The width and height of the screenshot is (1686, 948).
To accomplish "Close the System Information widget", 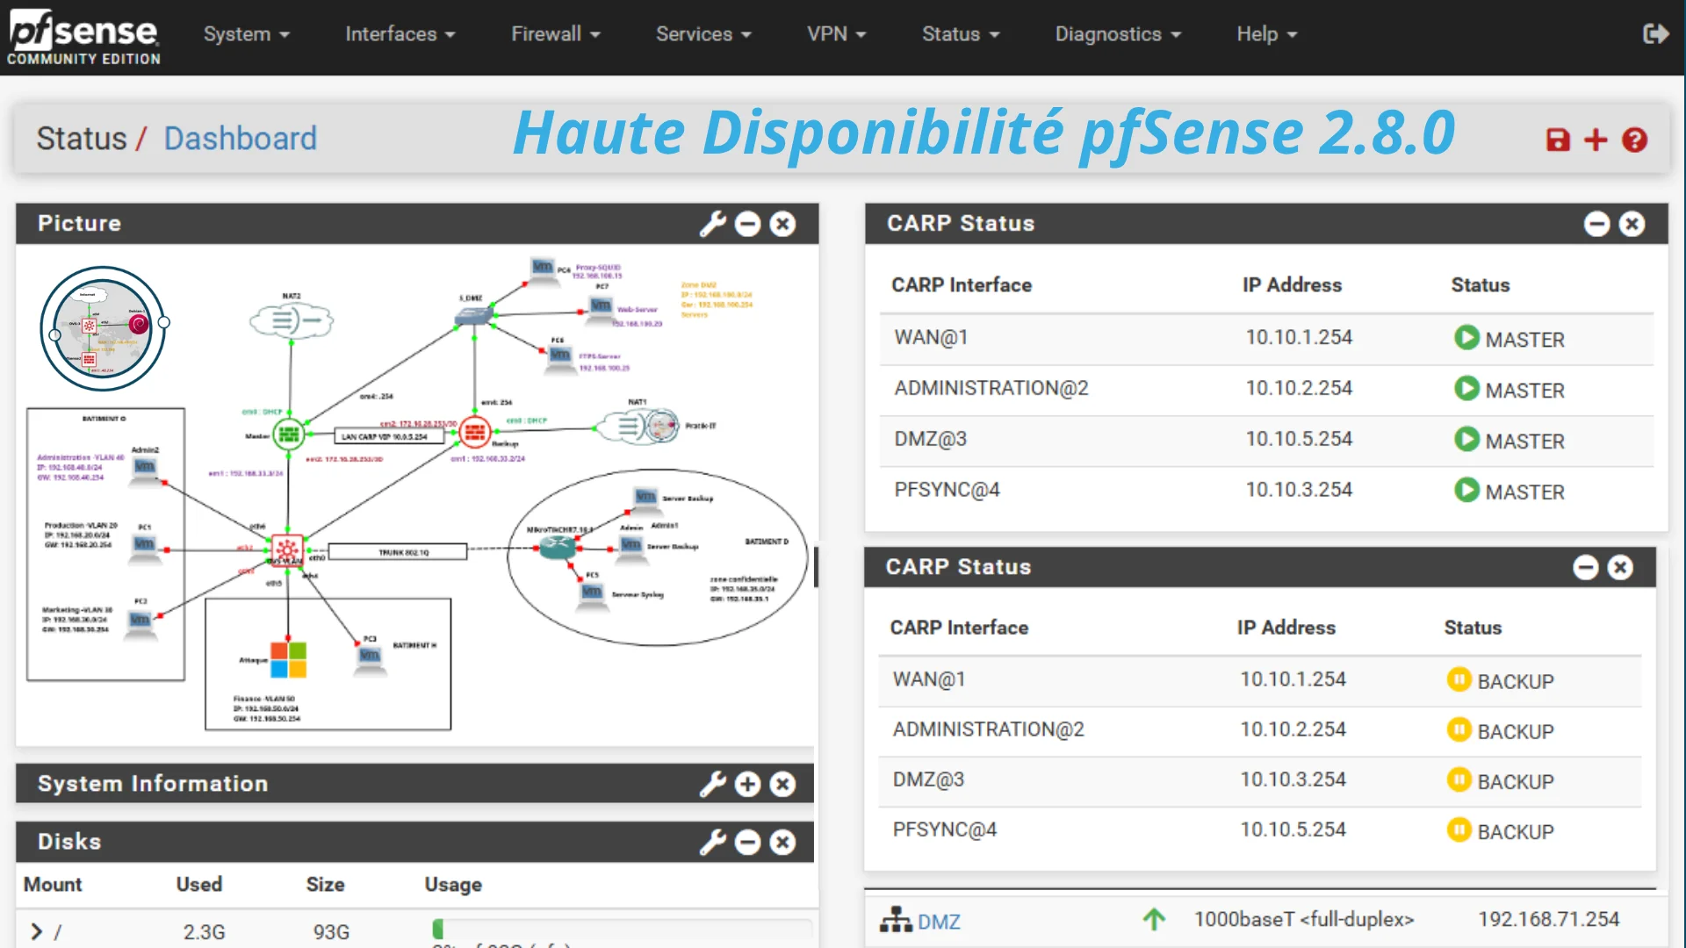I will click(x=782, y=784).
